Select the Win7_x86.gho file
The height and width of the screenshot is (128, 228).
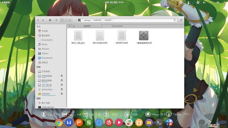pos(78,37)
